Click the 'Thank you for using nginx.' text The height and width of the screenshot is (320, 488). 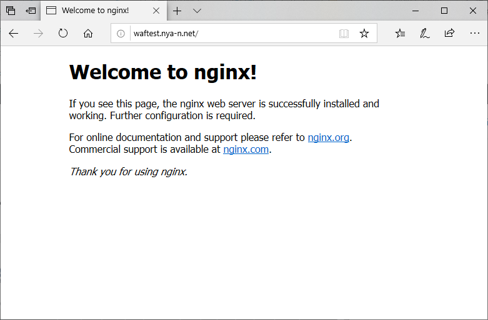pyautogui.click(x=128, y=172)
